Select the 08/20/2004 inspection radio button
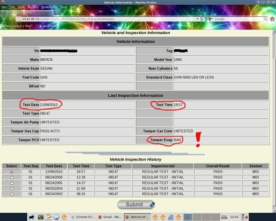 12,189
